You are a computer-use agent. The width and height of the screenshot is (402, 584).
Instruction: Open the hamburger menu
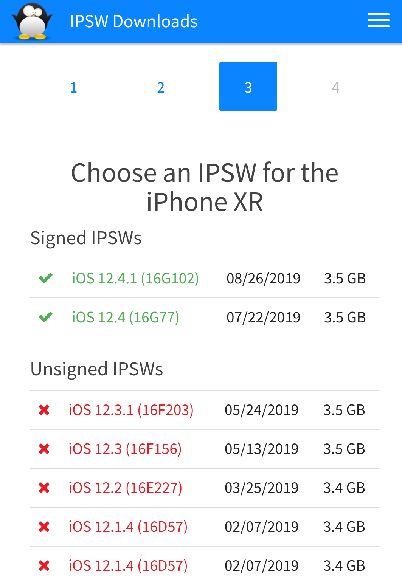(378, 21)
